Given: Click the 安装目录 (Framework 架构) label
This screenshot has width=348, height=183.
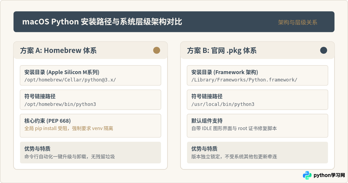Looking at the screenshot, I should tap(225, 72).
